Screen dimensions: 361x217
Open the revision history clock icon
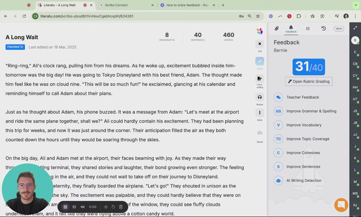[x=324, y=28]
